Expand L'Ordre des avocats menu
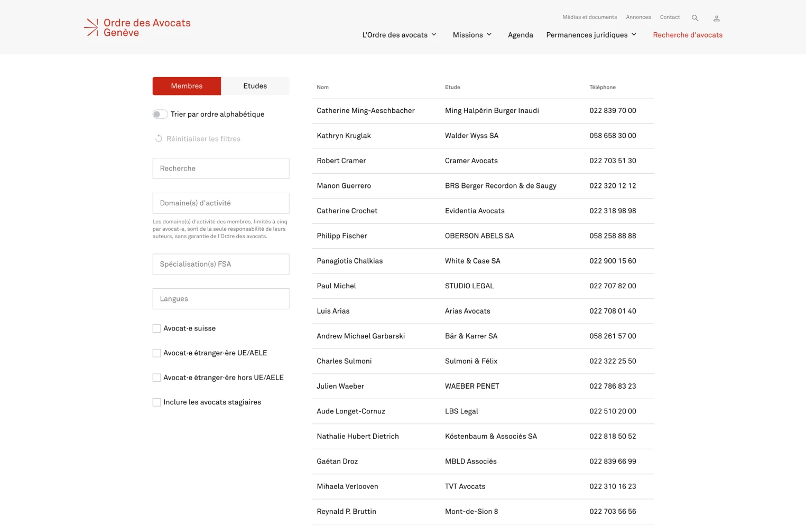 click(399, 35)
